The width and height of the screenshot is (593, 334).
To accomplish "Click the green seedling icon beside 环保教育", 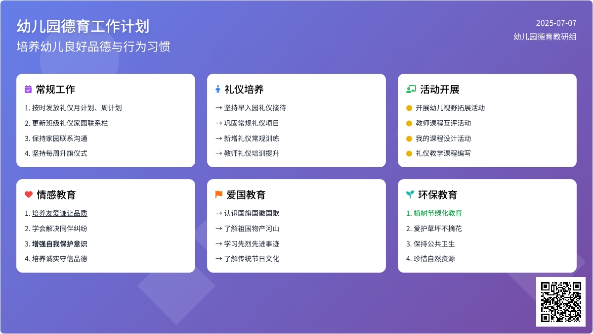I will [x=410, y=195].
